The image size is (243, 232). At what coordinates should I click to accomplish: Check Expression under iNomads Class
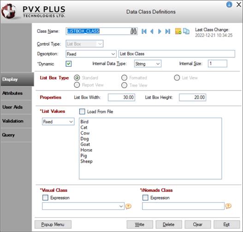(145, 197)
